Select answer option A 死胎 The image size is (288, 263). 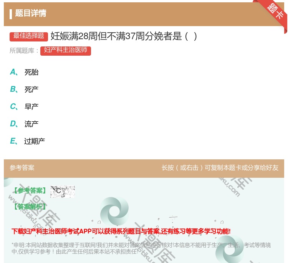24,72
